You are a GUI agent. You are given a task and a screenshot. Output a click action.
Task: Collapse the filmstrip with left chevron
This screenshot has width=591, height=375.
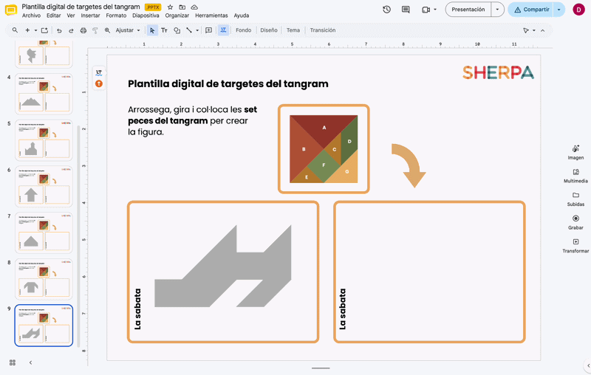tap(30, 362)
